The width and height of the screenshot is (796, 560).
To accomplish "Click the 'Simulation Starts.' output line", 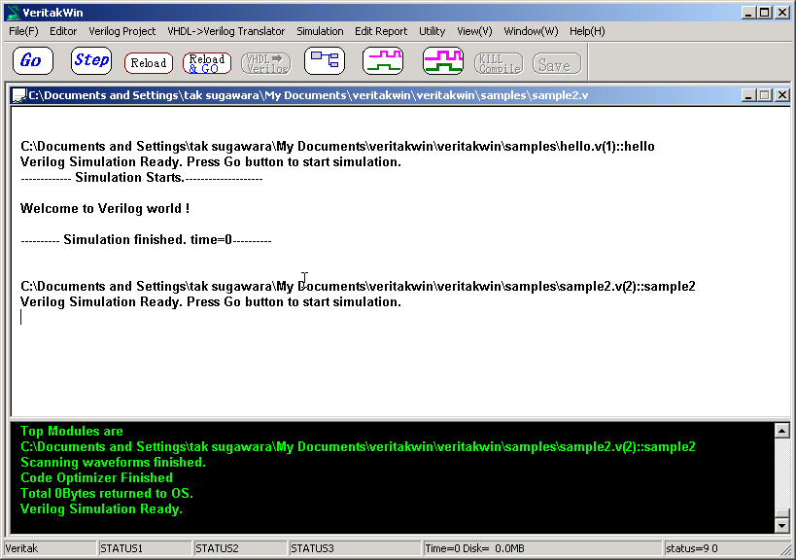I will pyautogui.click(x=142, y=178).
